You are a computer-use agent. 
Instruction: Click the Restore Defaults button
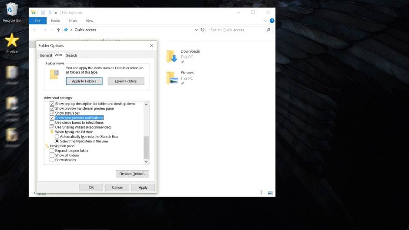[x=132, y=174]
